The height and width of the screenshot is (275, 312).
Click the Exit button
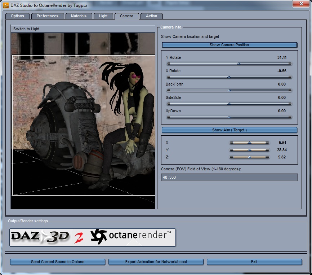click(254, 262)
